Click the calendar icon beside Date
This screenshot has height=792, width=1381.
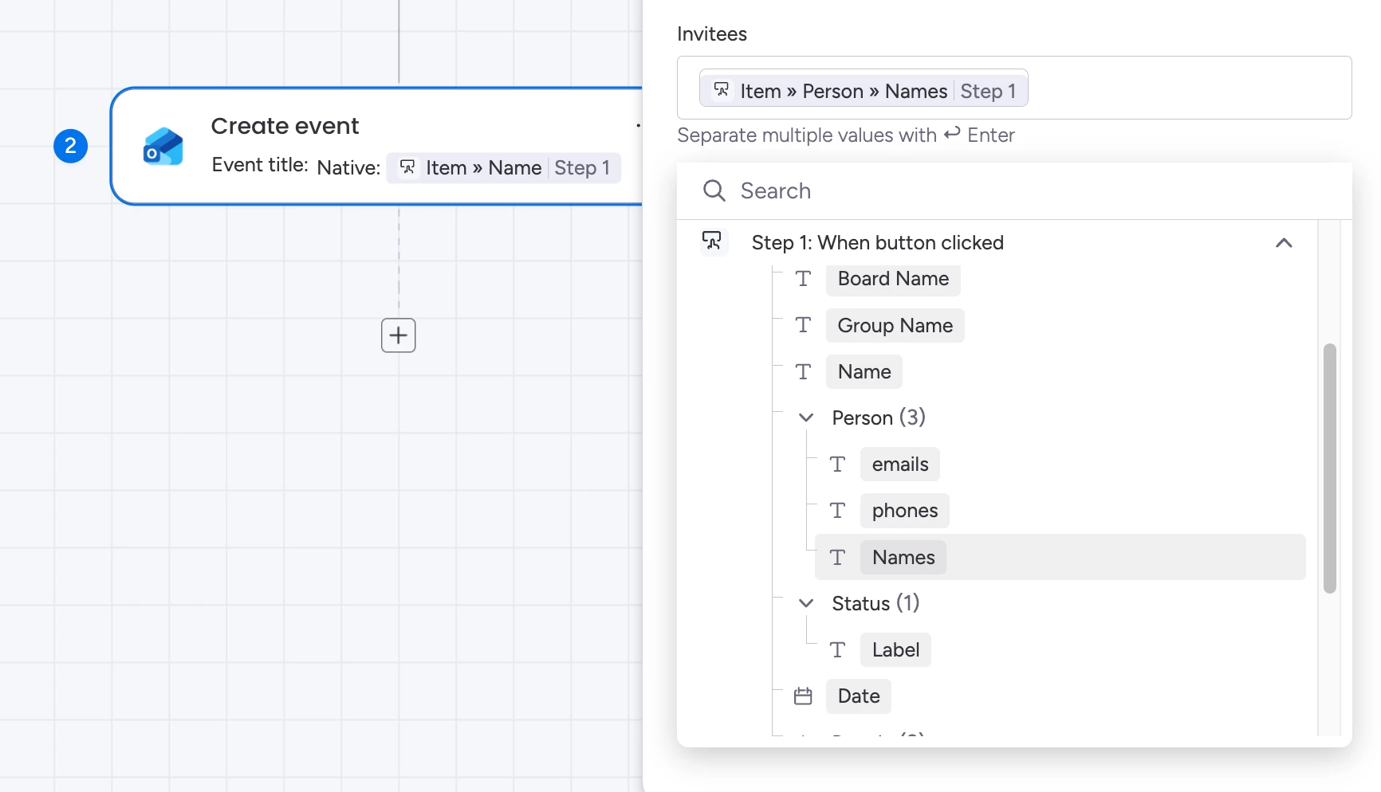[x=803, y=696]
